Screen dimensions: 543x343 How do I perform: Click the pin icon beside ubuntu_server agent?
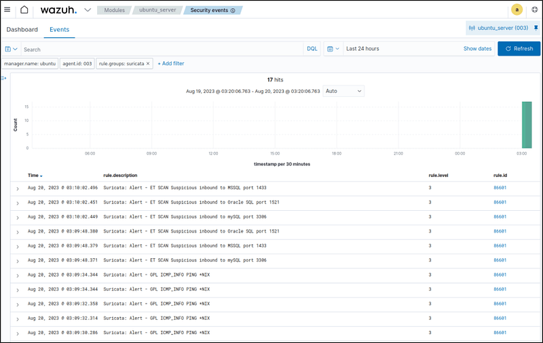[x=535, y=28]
